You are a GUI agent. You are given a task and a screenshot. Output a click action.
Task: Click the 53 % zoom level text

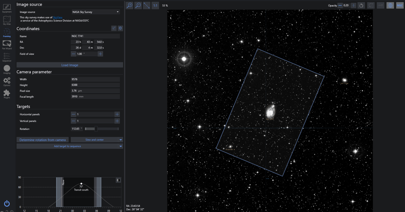pos(165,5)
